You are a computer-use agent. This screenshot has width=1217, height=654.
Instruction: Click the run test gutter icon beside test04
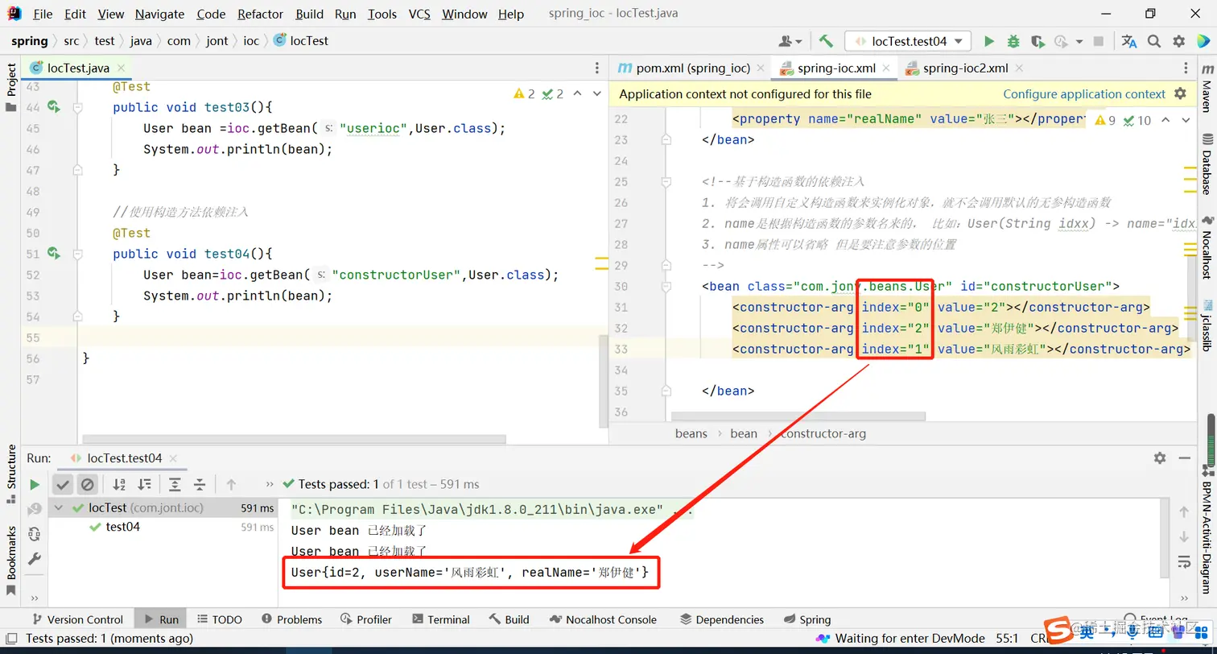[x=54, y=253]
